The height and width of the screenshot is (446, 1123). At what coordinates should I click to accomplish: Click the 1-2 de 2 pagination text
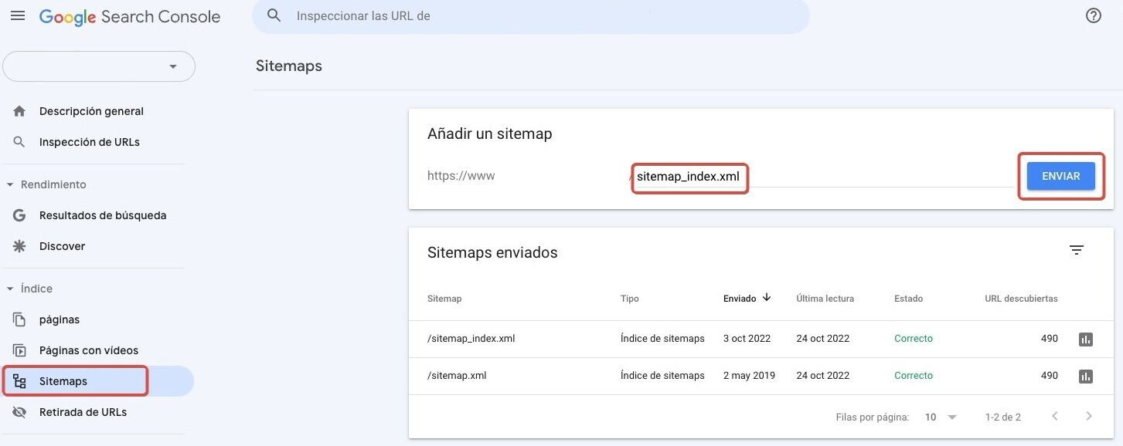(x=1003, y=417)
